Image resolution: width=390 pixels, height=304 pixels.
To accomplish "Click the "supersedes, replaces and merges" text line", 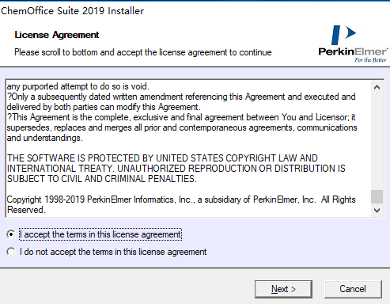I will [182, 127].
